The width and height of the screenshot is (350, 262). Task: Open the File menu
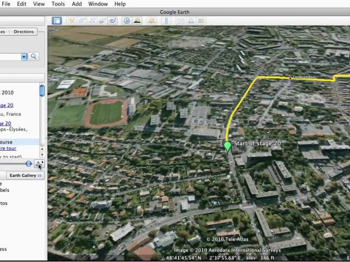(x=6, y=4)
